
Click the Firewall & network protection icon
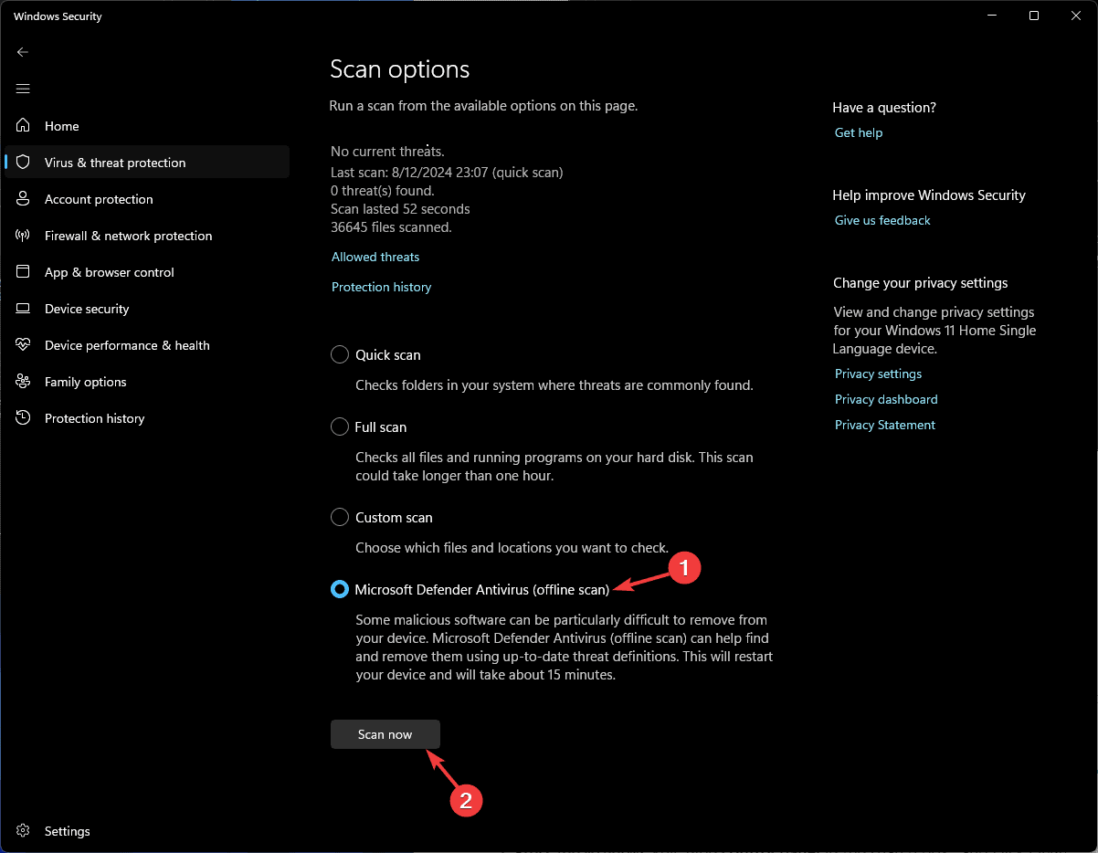coord(24,236)
